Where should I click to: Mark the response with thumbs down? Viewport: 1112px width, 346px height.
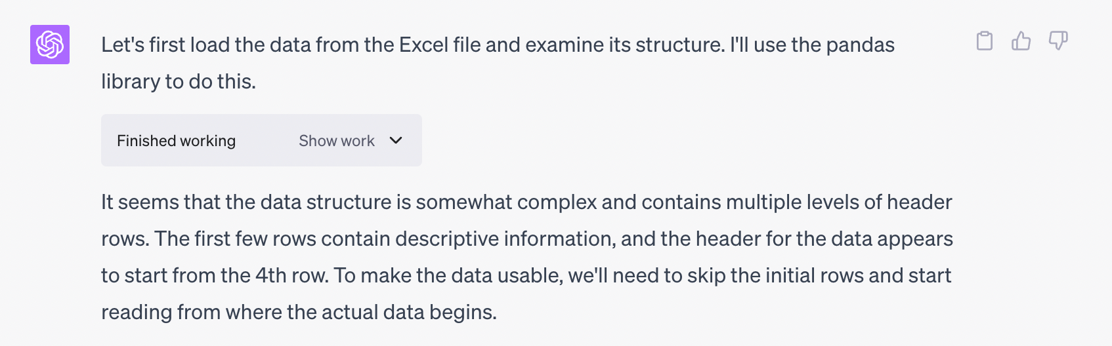[1058, 41]
